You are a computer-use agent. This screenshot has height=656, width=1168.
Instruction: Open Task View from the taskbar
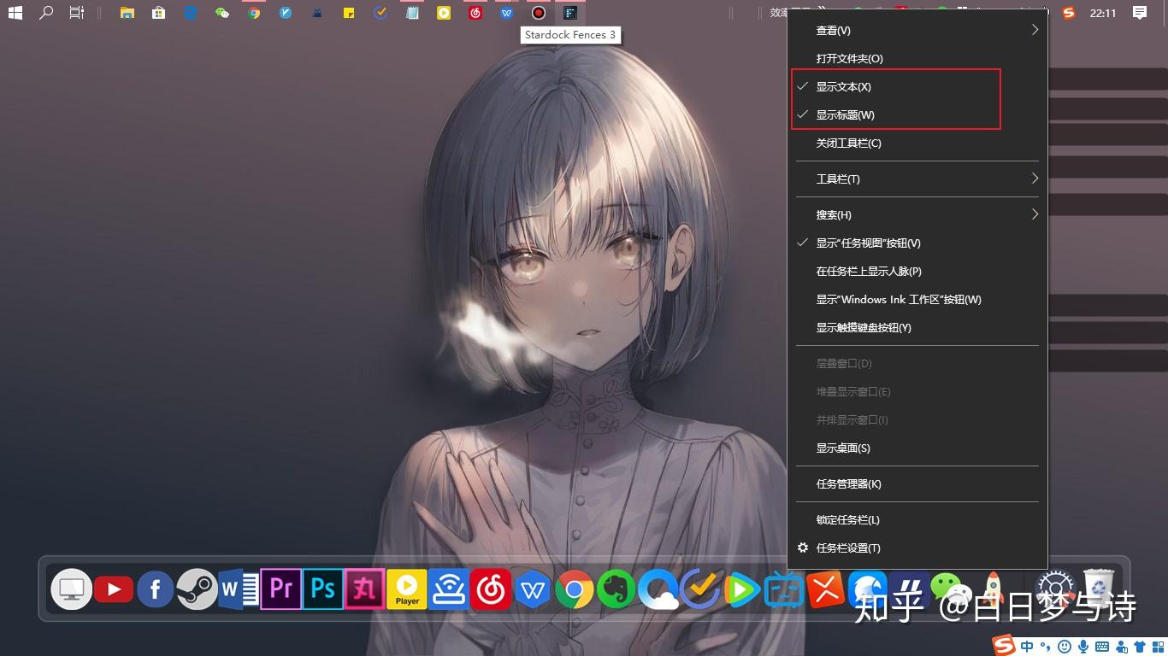[77, 13]
